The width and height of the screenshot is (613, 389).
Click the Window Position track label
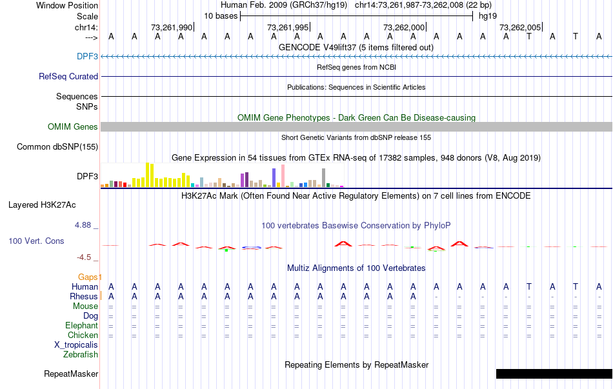point(67,5)
